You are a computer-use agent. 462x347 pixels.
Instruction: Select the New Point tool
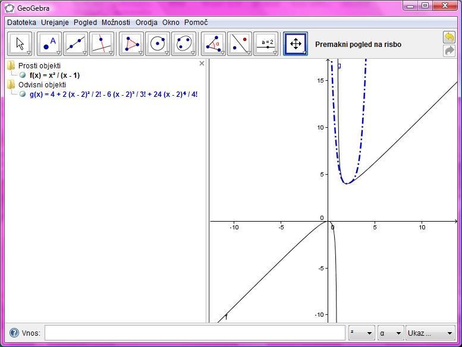click(x=49, y=44)
